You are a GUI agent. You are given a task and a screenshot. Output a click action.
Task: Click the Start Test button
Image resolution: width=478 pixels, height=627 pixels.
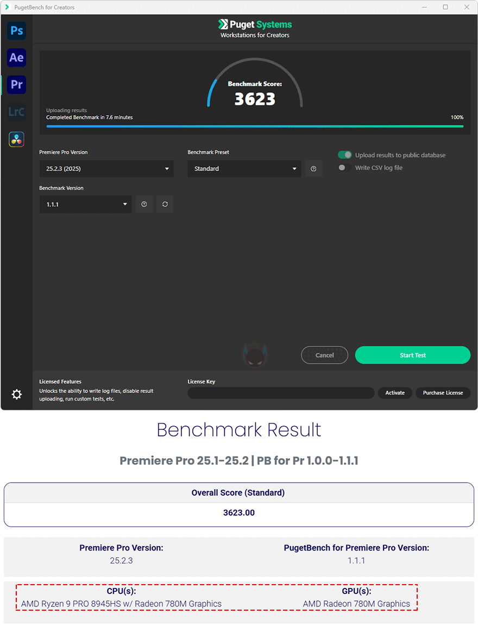[x=413, y=355]
